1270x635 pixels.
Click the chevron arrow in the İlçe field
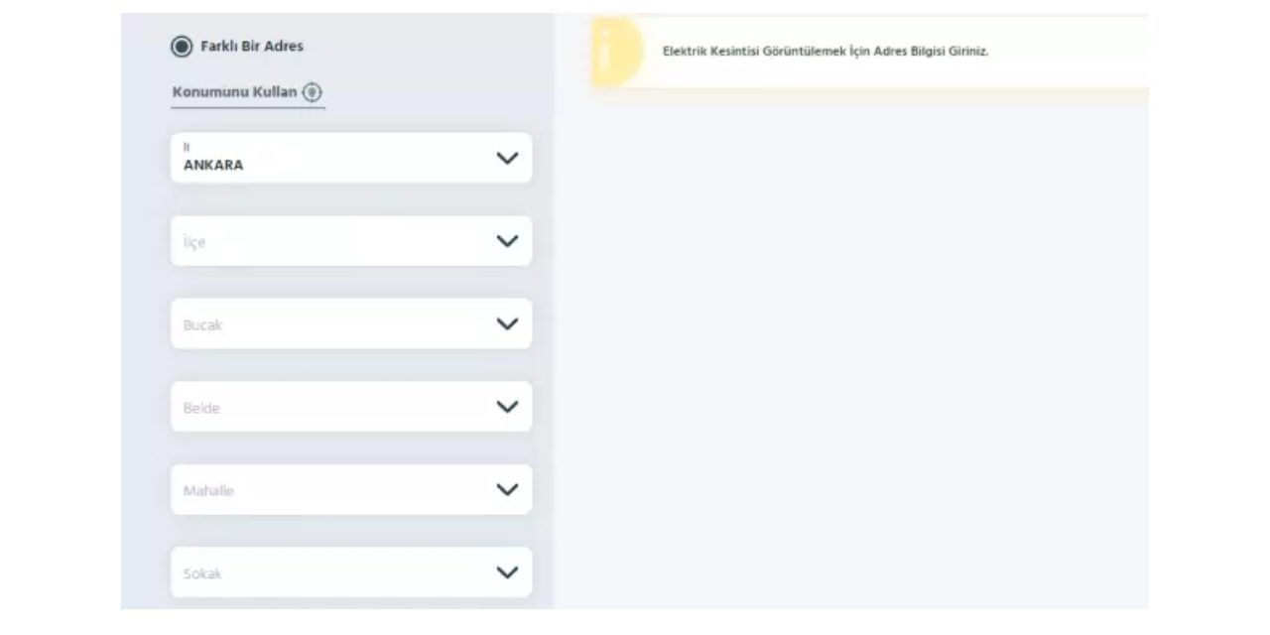click(507, 241)
